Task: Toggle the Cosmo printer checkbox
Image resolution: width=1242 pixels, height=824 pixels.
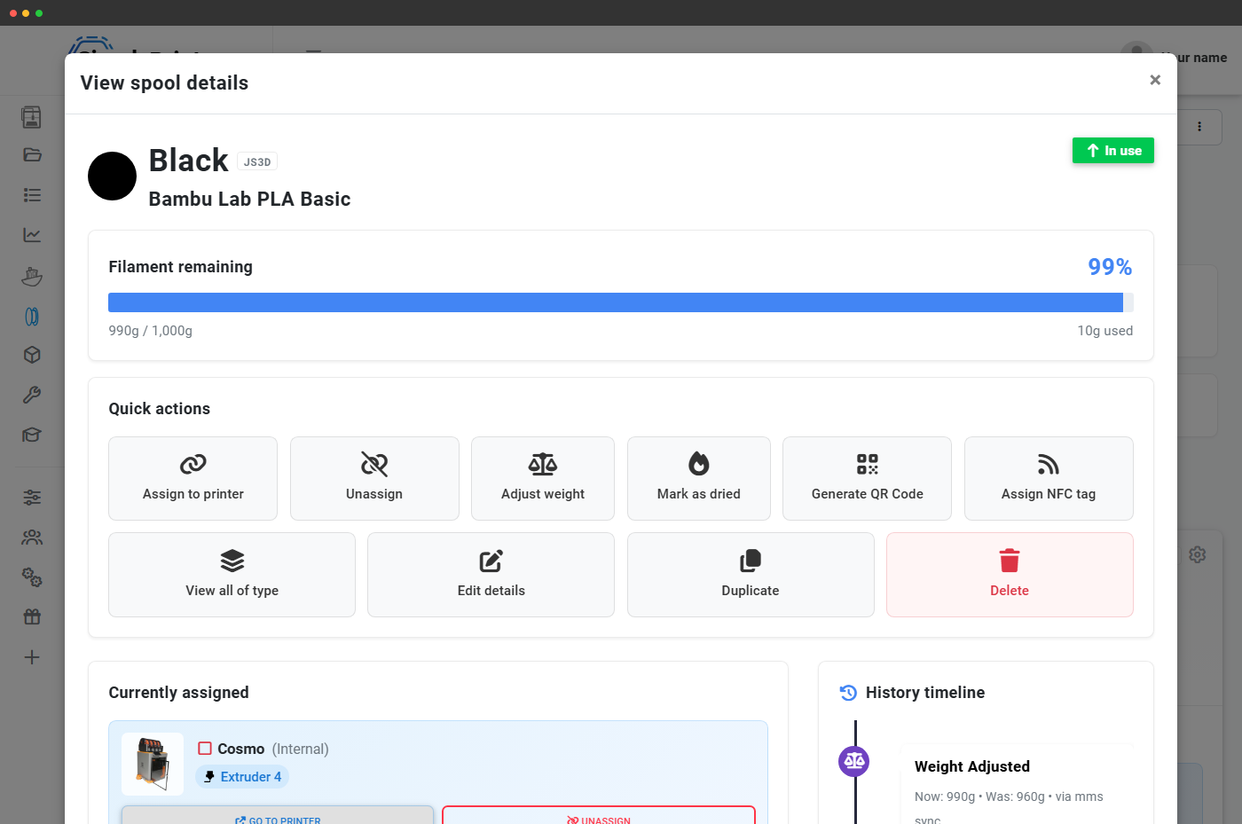Action: pyautogui.click(x=205, y=749)
